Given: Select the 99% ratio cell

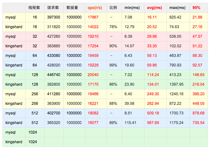Looking at the screenshot, I should click(x=113, y=65).
